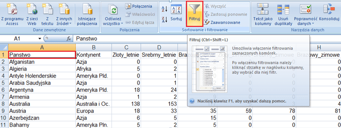Select Edytuj łącza option
This screenshot has width=341, height=128.
point(140,22)
